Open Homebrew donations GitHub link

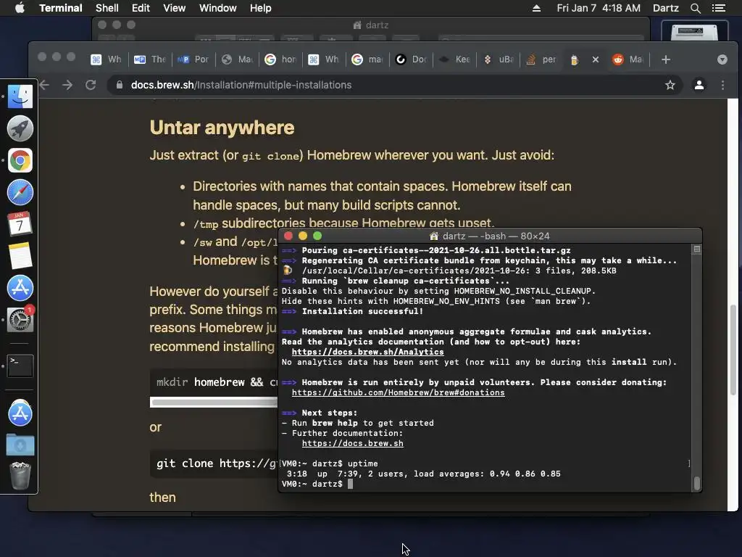[398, 392]
